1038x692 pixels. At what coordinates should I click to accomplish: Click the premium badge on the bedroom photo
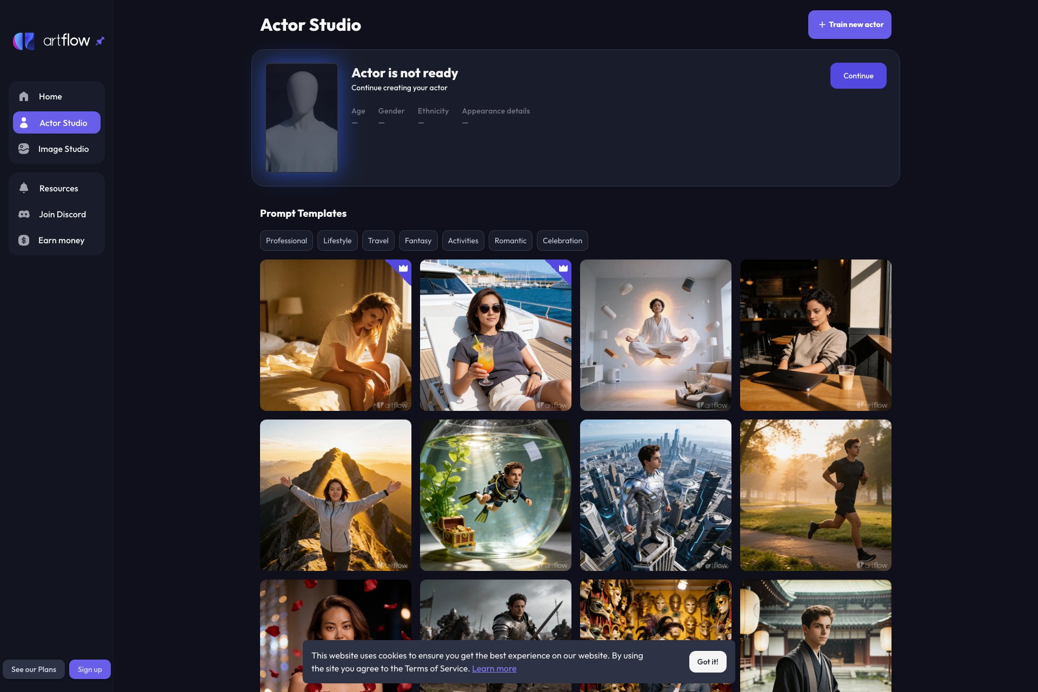click(403, 268)
